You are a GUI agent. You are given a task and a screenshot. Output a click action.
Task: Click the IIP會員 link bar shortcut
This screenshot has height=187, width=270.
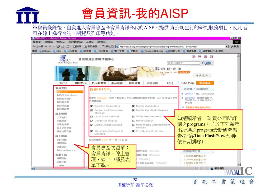pyautogui.click(x=86, y=51)
